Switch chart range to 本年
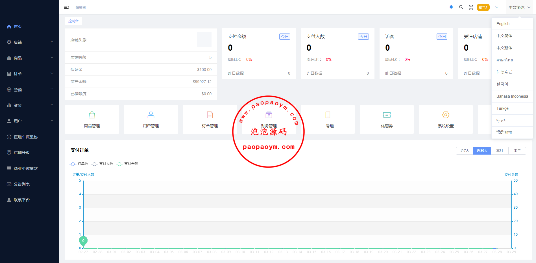536x263 pixels. click(x=517, y=151)
